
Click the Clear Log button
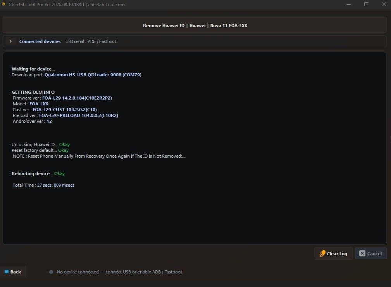point(333,254)
